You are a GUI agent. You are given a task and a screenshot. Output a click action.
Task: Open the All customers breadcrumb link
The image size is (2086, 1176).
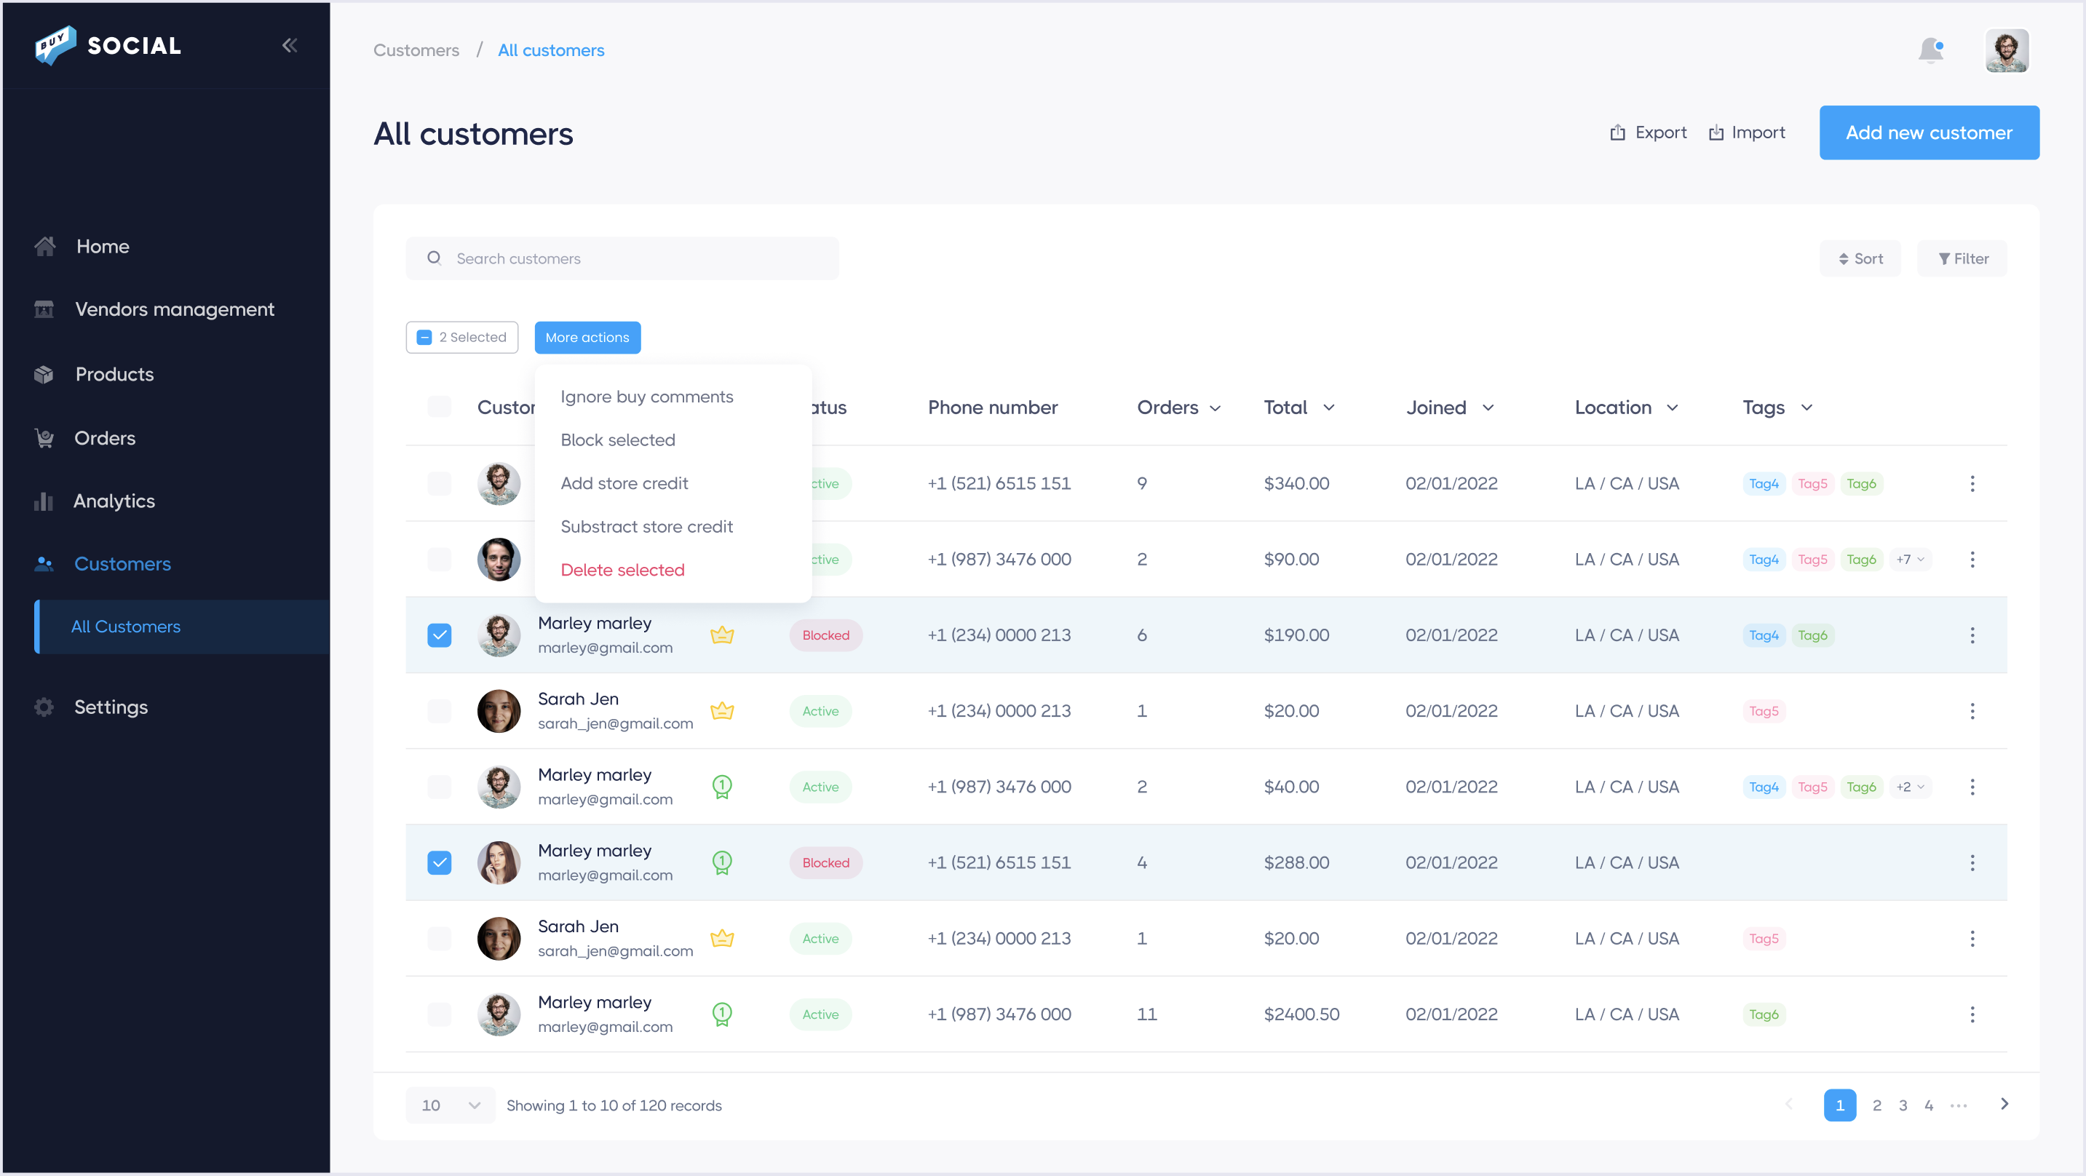coord(551,49)
